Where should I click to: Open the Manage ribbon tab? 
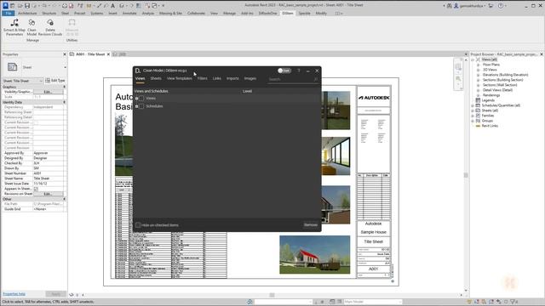point(229,14)
